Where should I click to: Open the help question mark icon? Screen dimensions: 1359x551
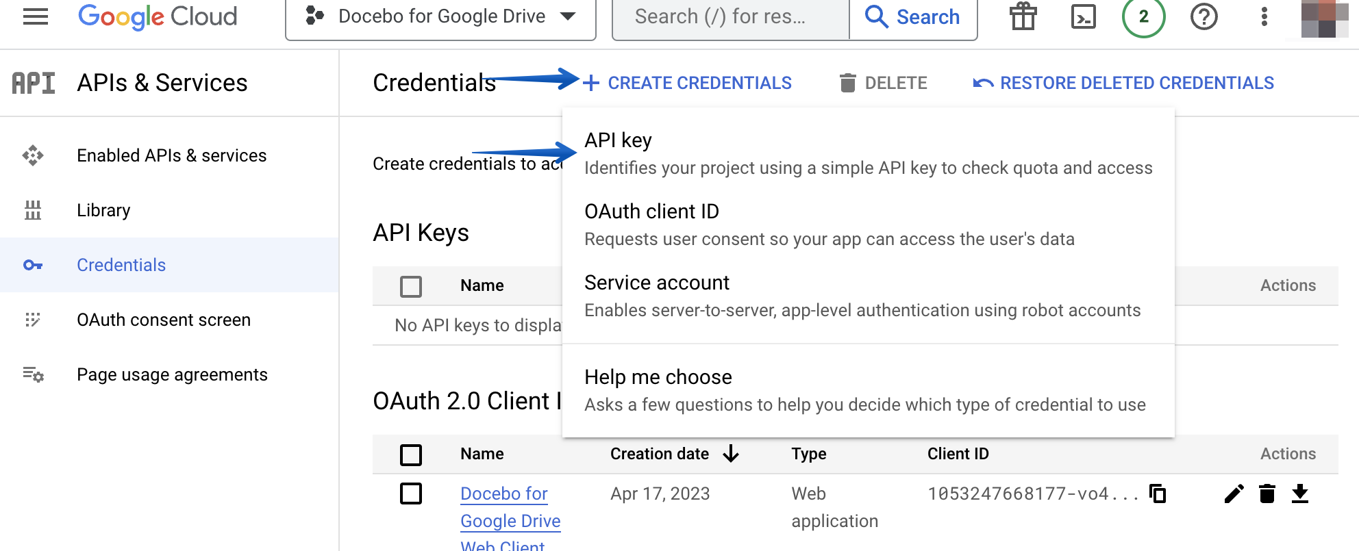(x=1204, y=18)
